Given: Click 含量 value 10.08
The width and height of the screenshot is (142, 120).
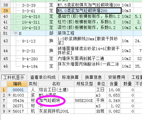Looking at the screenshot, I should pos(114,90).
